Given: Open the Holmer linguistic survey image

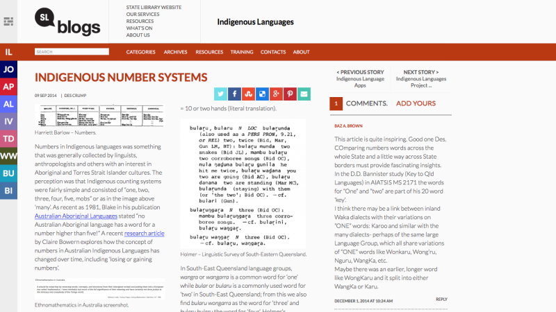Looking at the screenshot, I should point(243,184).
